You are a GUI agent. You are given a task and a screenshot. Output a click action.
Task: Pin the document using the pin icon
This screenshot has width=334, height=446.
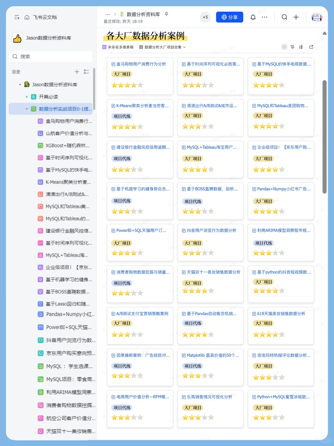coord(166,14)
